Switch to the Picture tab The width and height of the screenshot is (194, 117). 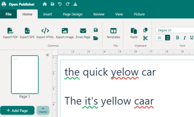(x=139, y=14)
